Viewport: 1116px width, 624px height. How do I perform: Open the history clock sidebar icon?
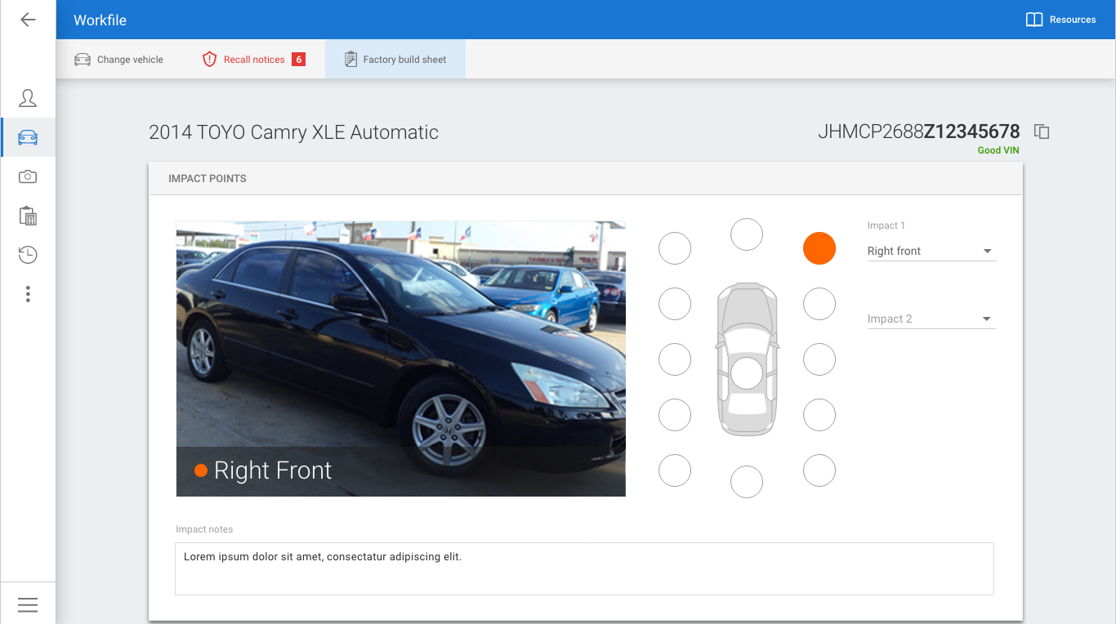point(28,255)
